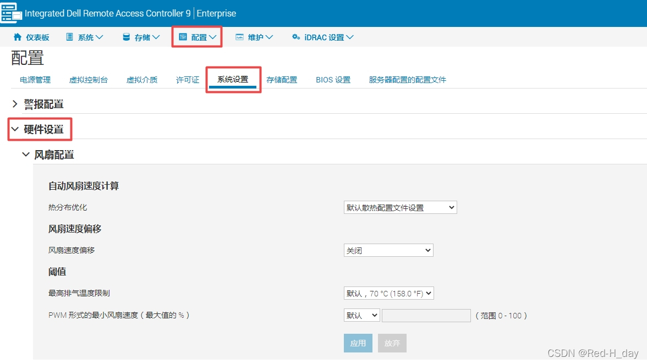This screenshot has height=364, width=647.
Task: Click the 风扇配置 section heading
Action: 54,155
